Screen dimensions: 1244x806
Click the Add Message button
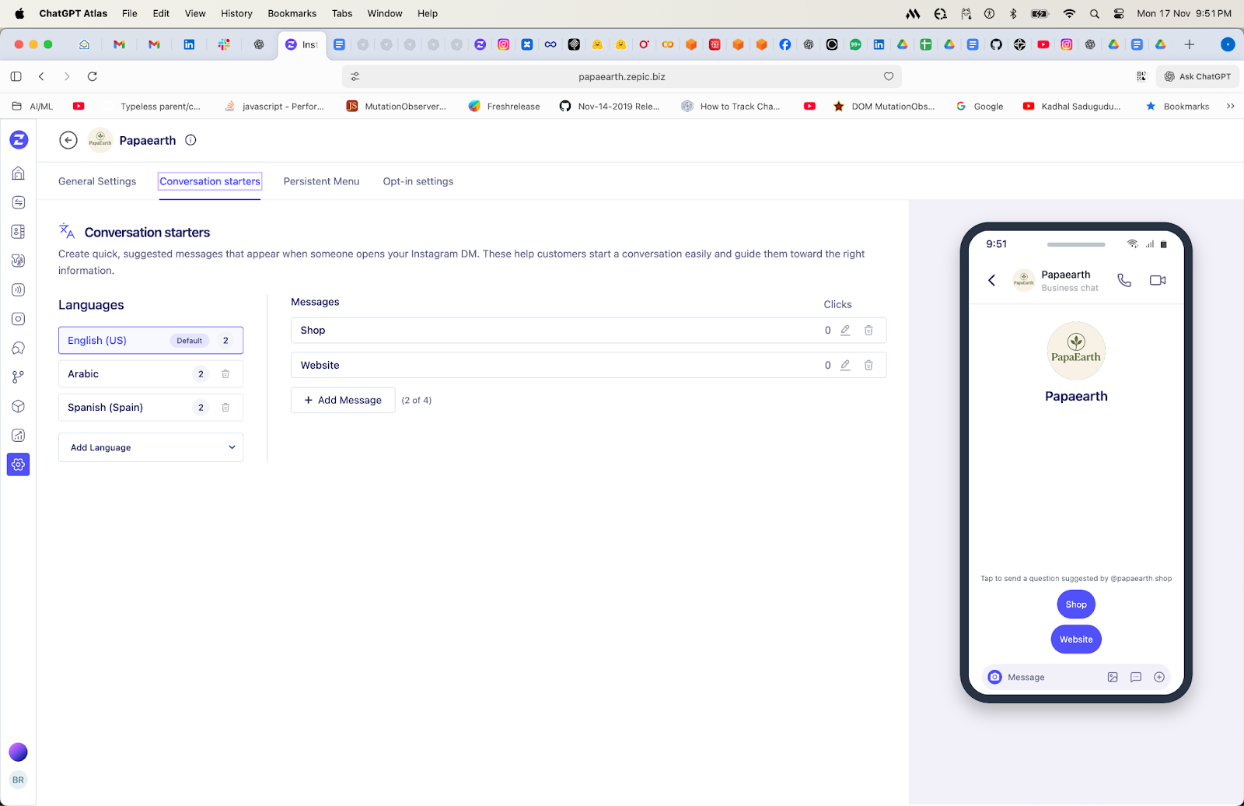click(x=343, y=400)
